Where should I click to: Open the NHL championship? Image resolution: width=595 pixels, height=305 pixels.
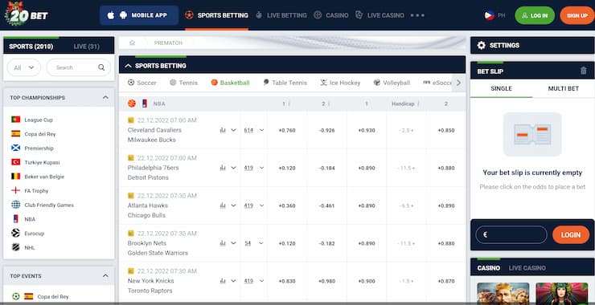tap(23, 247)
